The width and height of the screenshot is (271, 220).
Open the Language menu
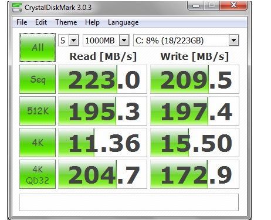tap(123, 22)
